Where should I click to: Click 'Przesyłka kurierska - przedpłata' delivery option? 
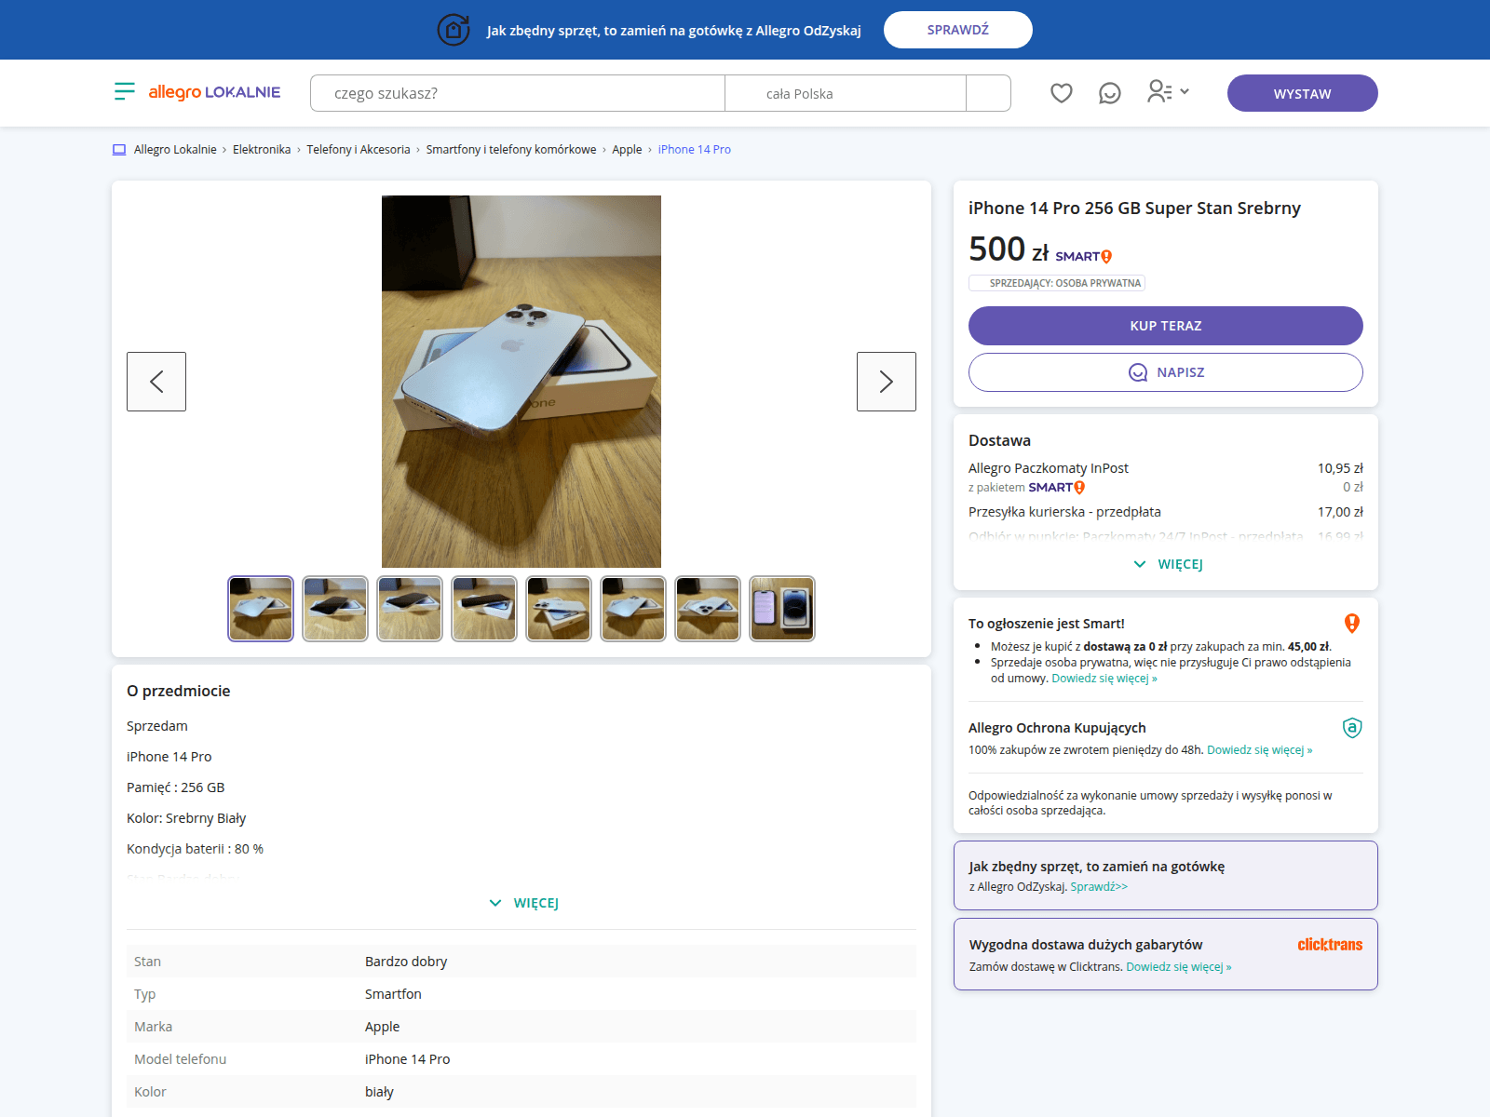tap(1064, 512)
